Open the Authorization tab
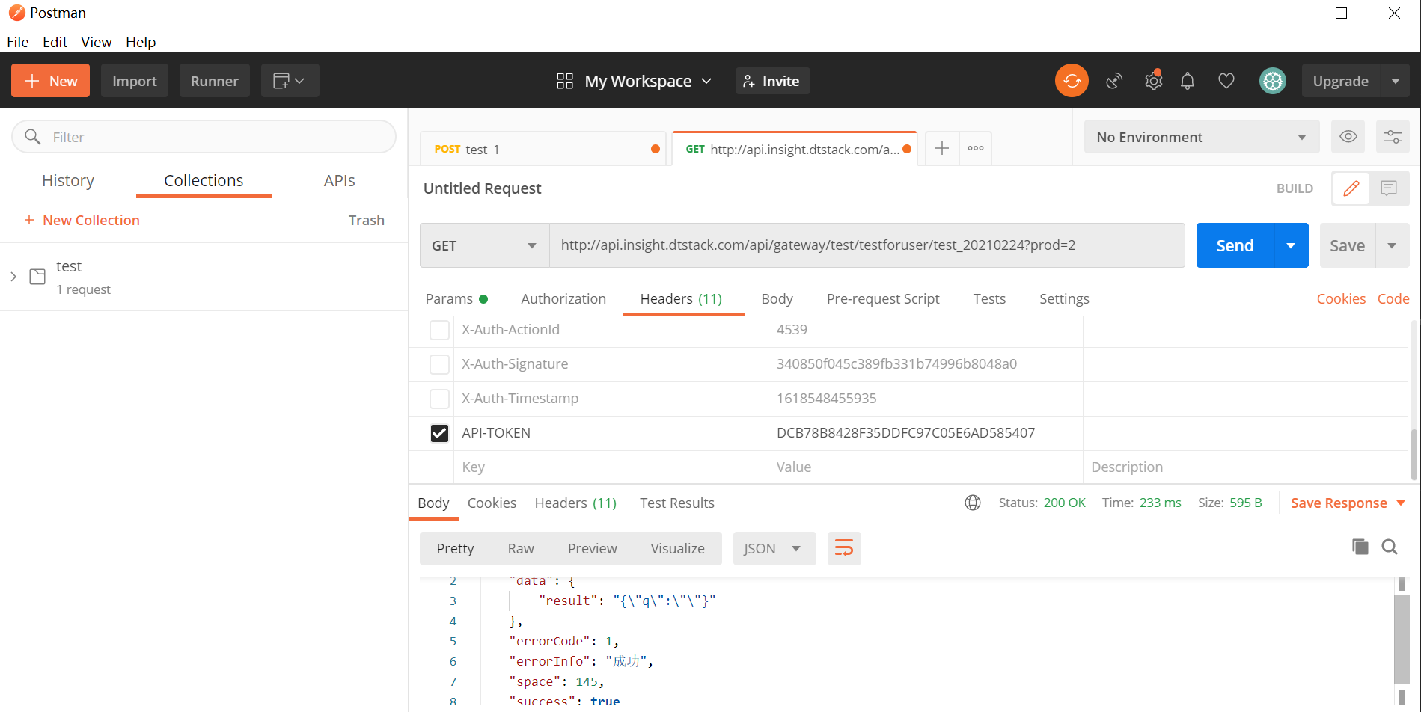This screenshot has height=712, width=1421. (x=563, y=298)
